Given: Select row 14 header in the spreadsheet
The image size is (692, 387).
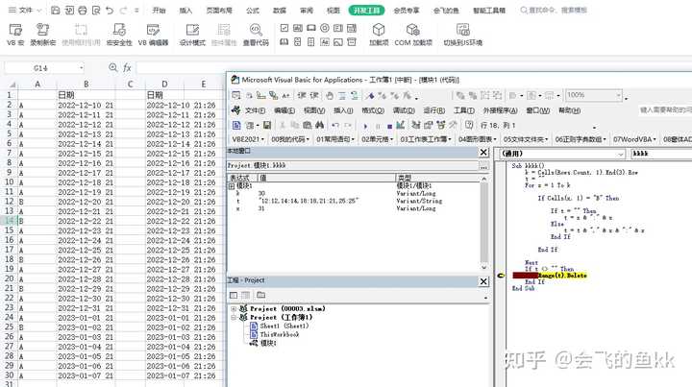Looking at the screenshot, I should pos(9,220).
